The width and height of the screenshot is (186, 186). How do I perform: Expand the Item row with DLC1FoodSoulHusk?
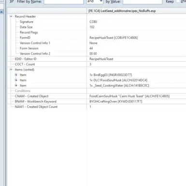click(16, 80)
